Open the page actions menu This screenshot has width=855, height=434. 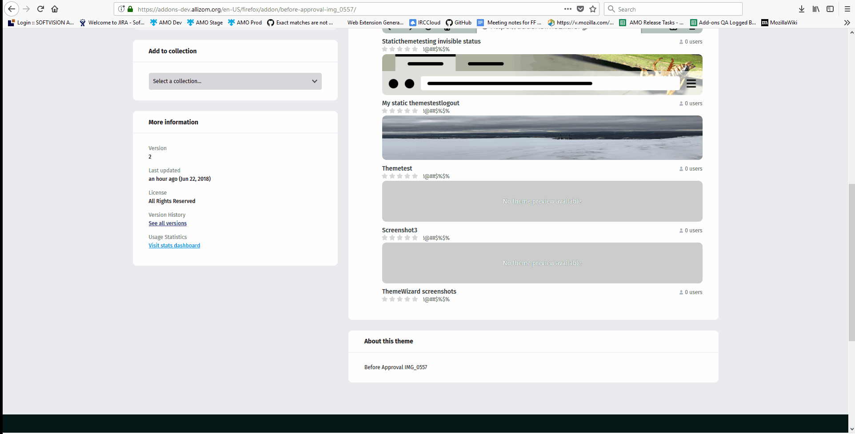pyautogui.click(x=567, y=9)
